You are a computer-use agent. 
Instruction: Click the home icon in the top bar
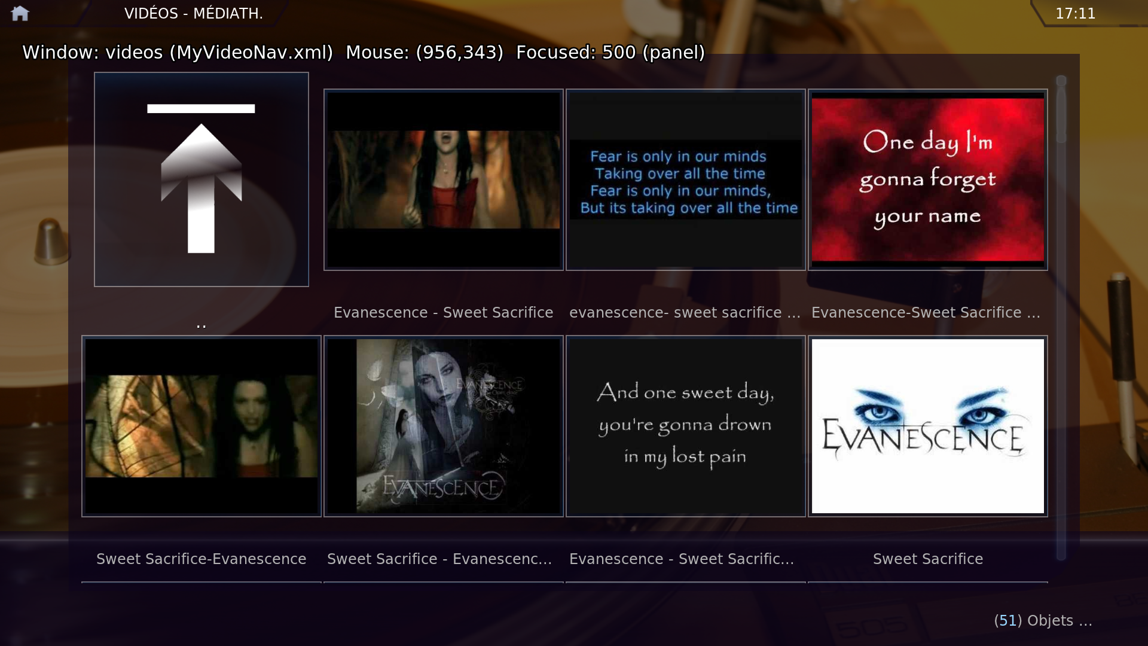(x=20, y=13)
